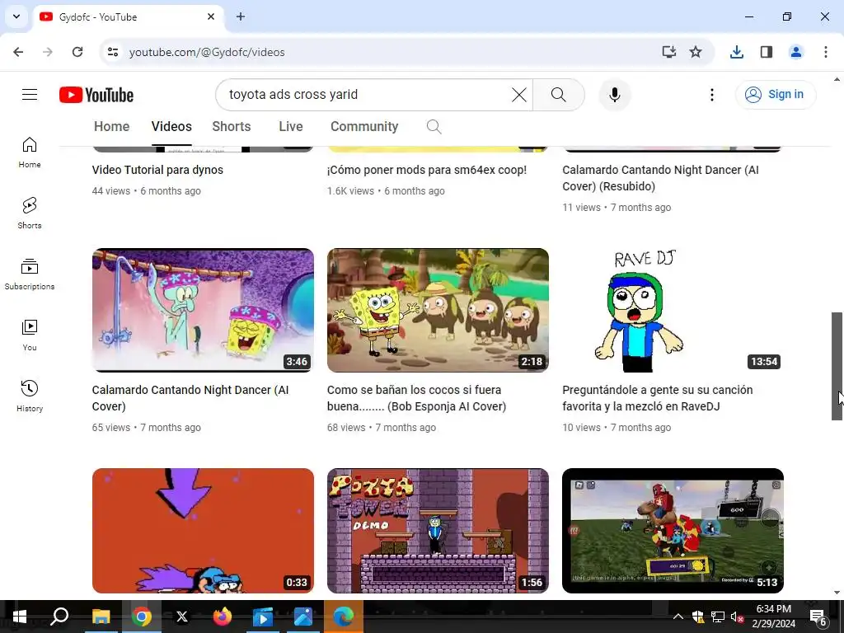Open Calamardo Cantando Night Dancer 65 views title
The image size is (844, 633).
click(x=190, y=398)
